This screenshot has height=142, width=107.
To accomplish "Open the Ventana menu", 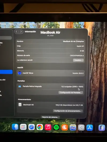I will click(x=33, y=24).
